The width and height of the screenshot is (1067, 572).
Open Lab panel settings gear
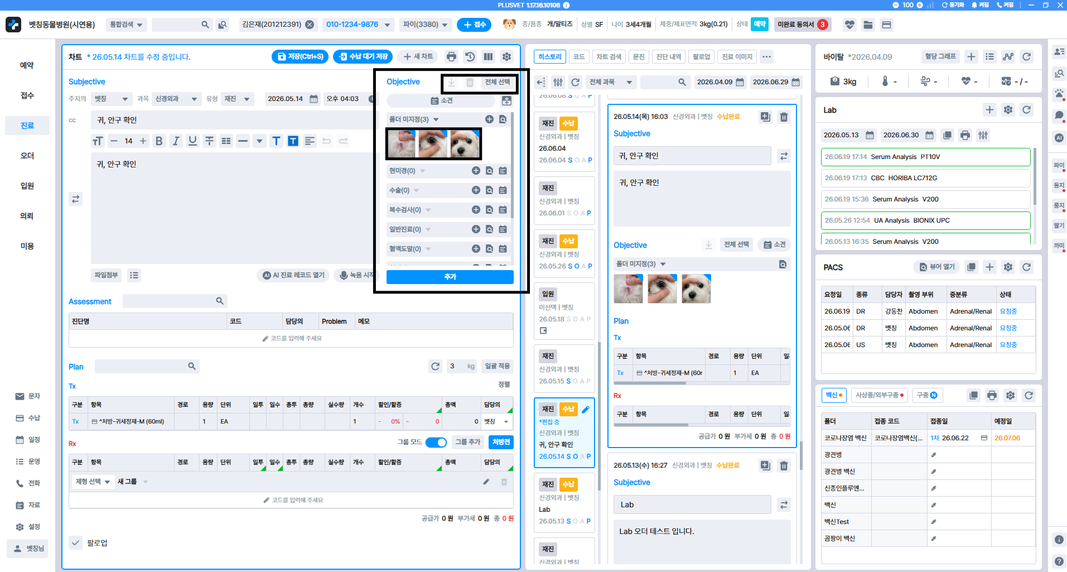[1008, 110]
